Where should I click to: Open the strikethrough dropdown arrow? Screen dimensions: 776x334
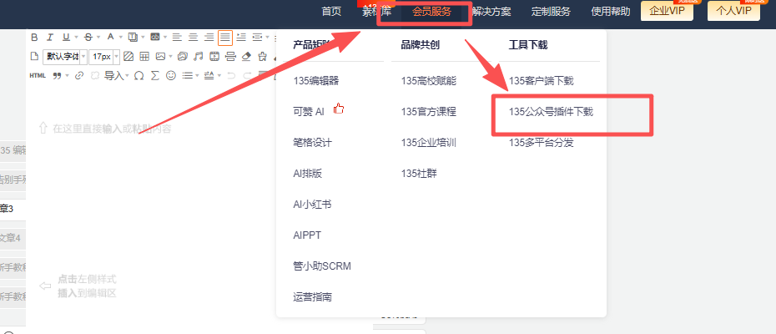click(x=98, y=38)
